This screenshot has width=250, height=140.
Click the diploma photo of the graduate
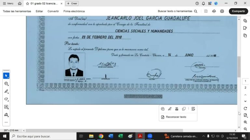[x=75, y=65]
